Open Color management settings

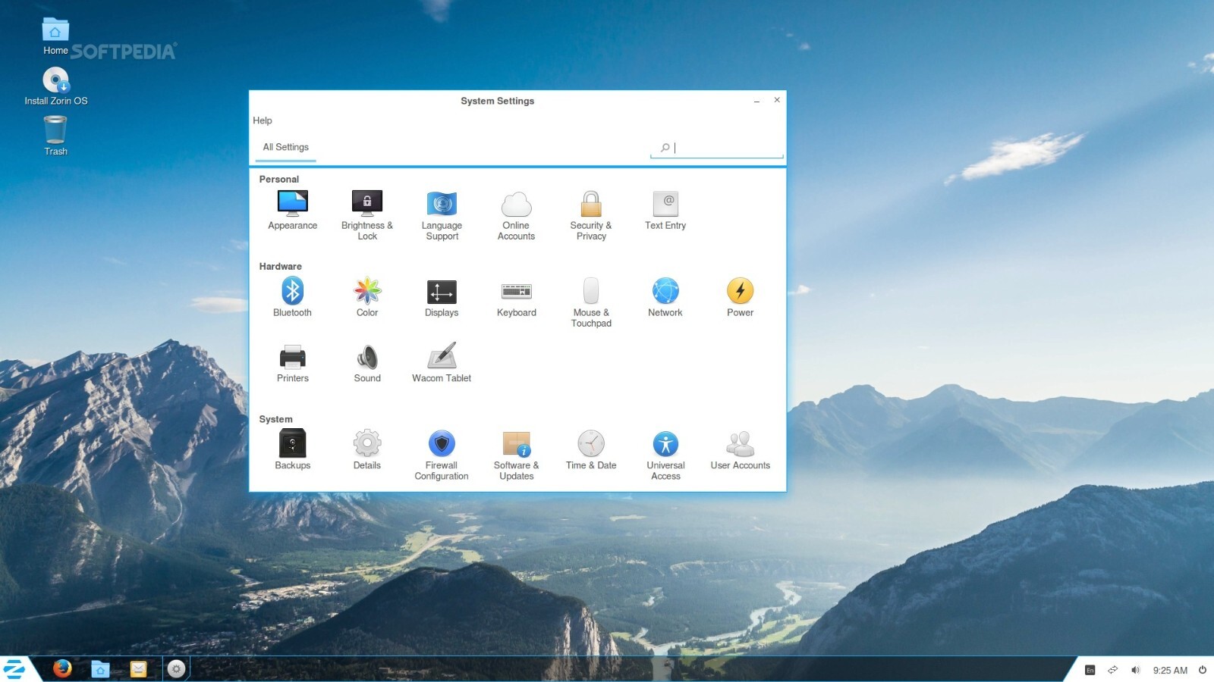pos(367,297)
